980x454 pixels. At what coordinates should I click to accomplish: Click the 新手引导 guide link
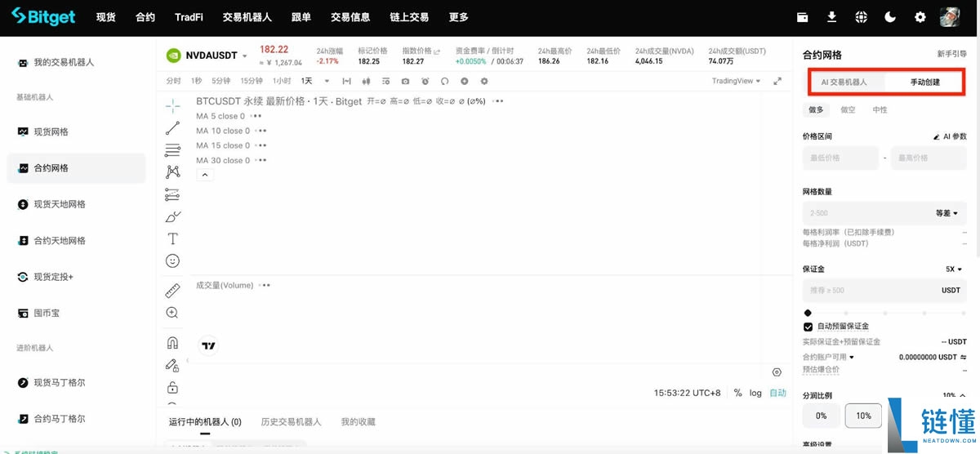[951, 54]
